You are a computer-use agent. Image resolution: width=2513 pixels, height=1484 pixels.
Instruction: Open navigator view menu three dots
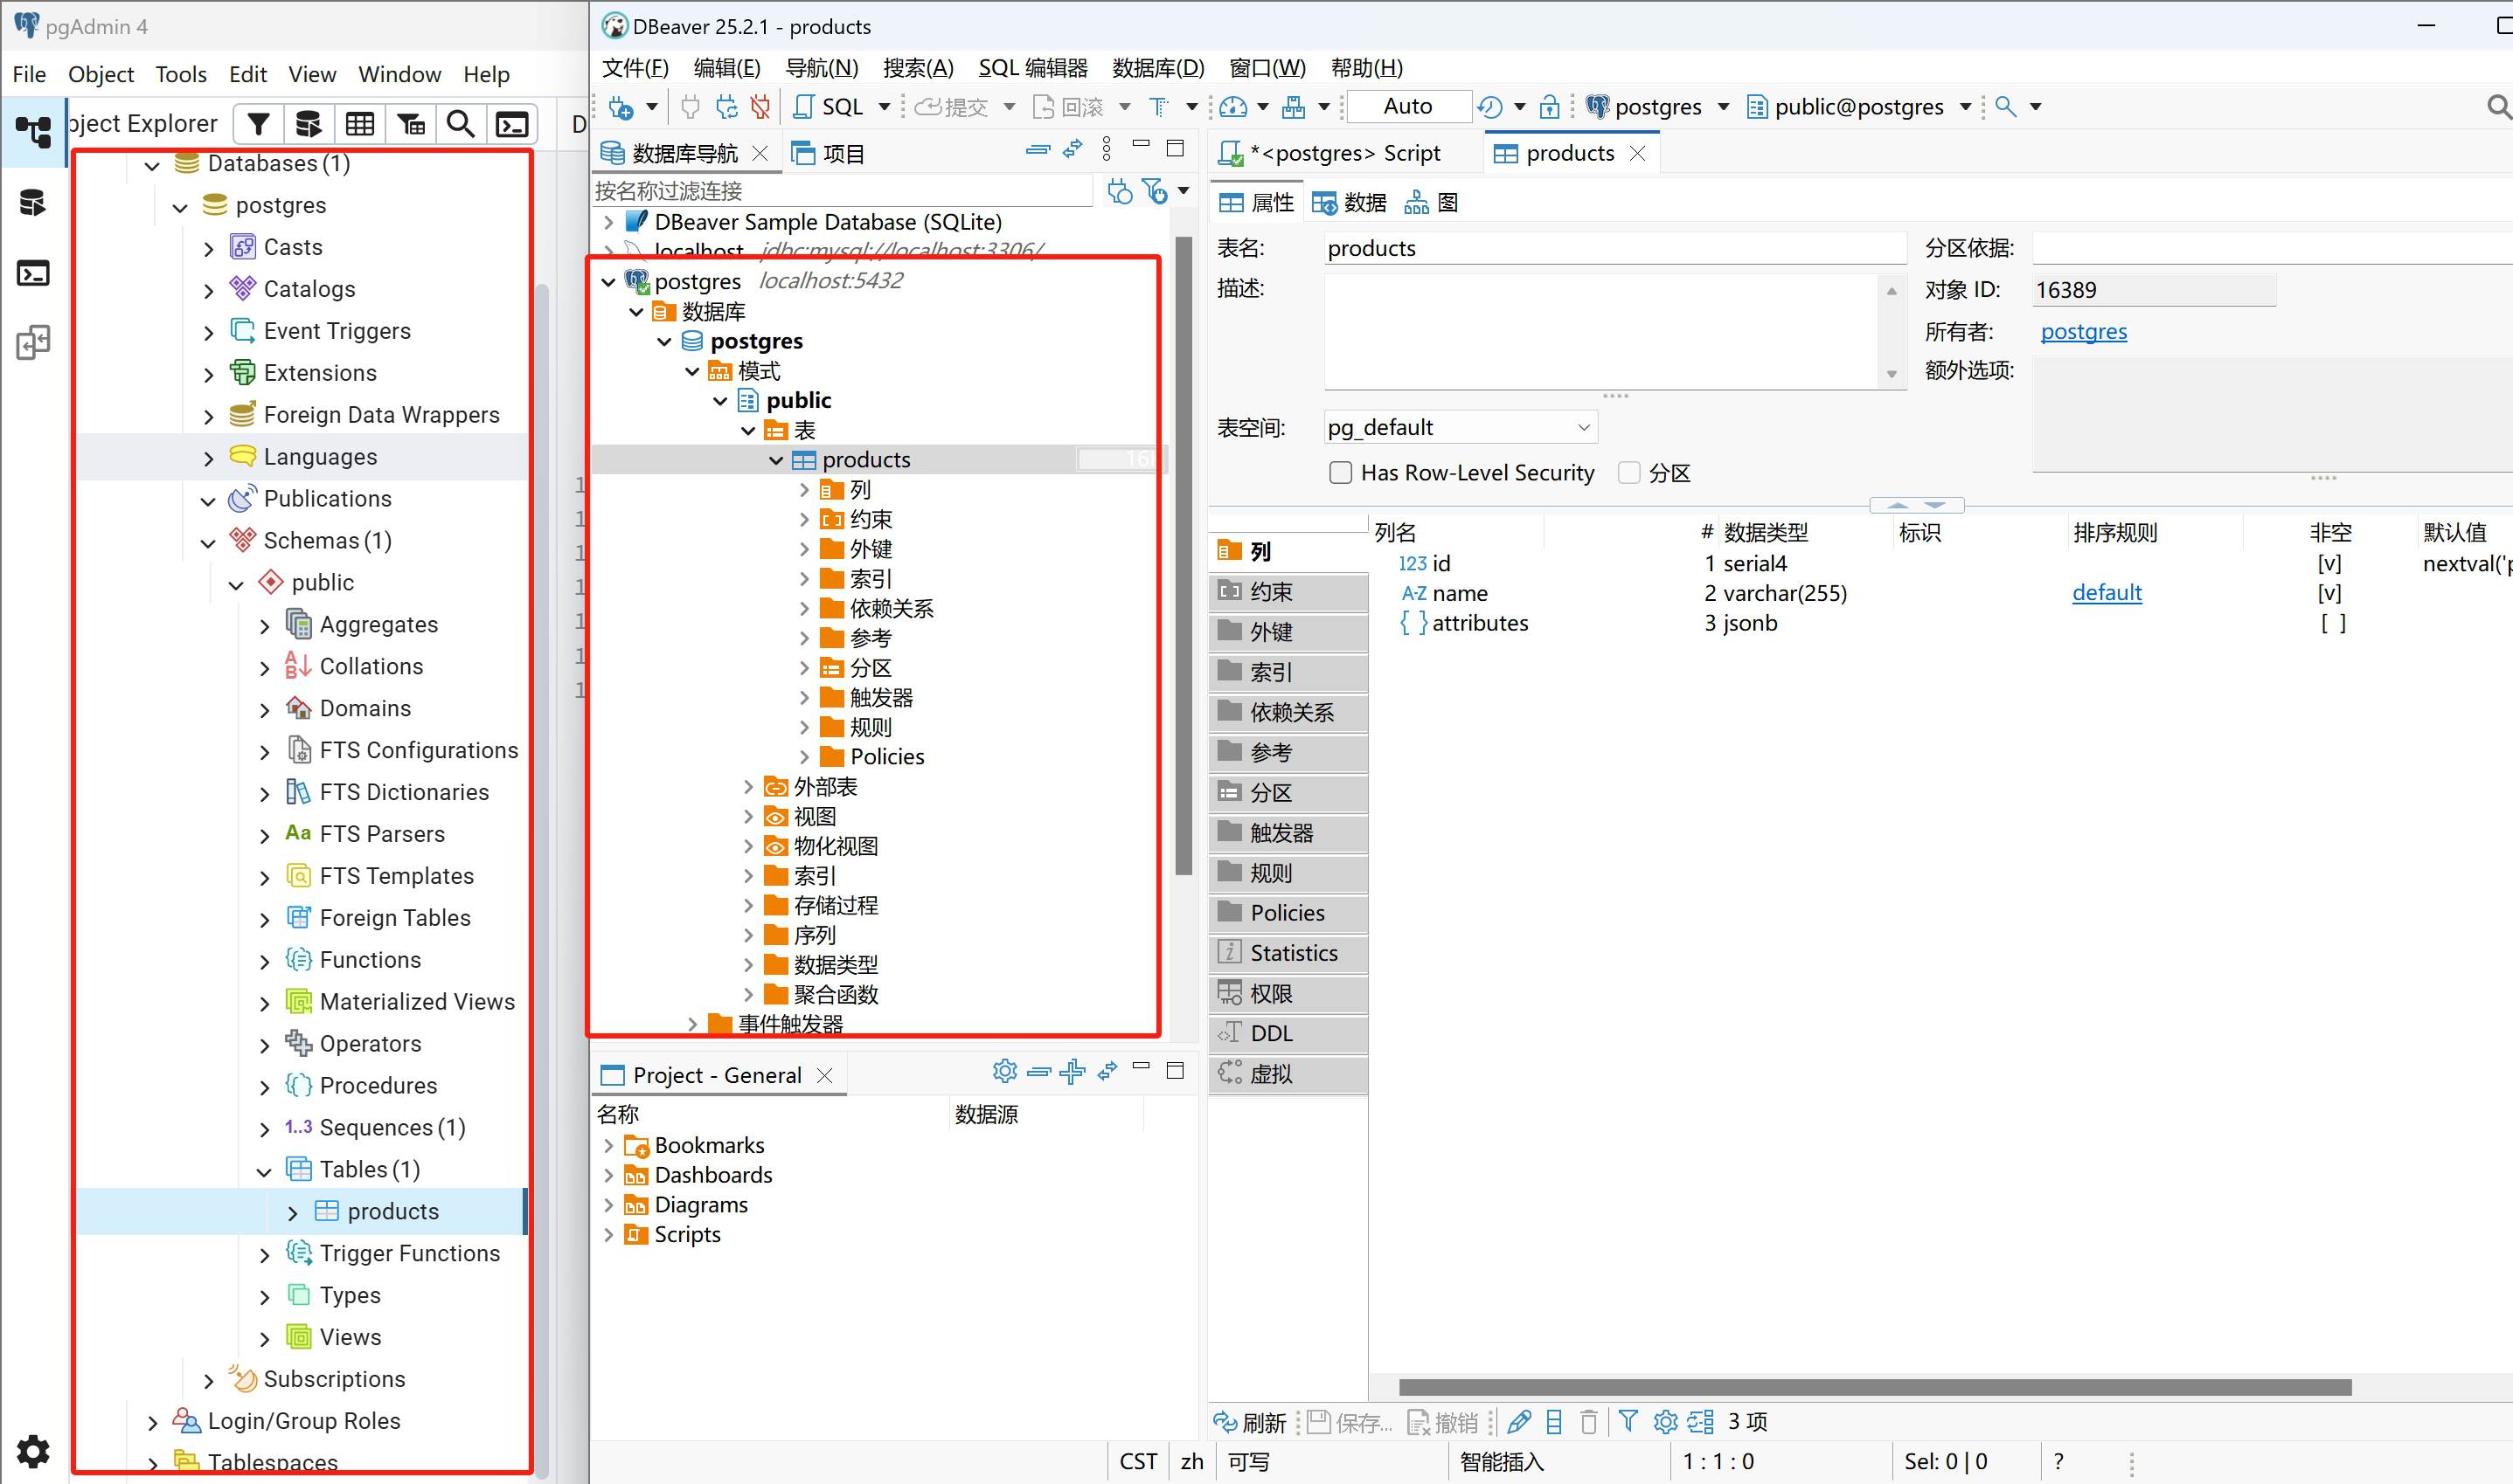[x=1107, y=150]
